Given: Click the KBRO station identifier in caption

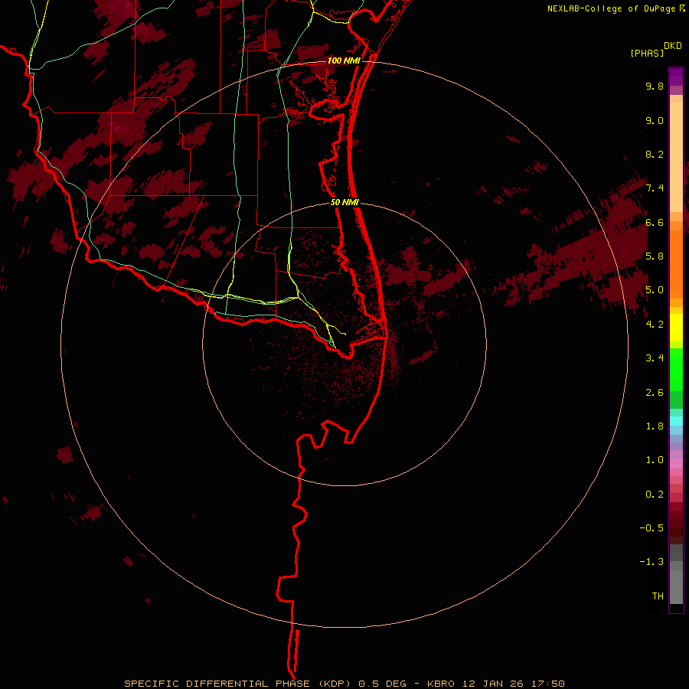Looking at the screenshot, I should (442, 684).
